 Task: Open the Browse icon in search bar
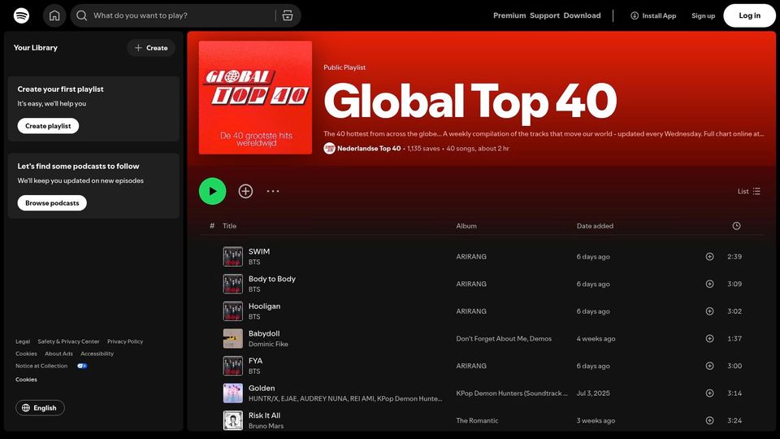point(288,15)
